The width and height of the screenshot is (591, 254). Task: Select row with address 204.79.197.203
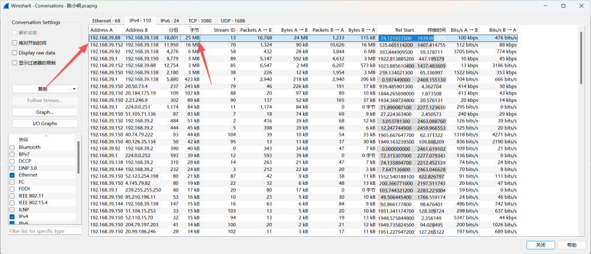click(x=302, y=225)
